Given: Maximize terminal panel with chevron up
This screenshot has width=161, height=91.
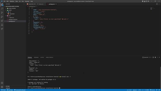Looking at the screenshot, I should tap(157, 57).
